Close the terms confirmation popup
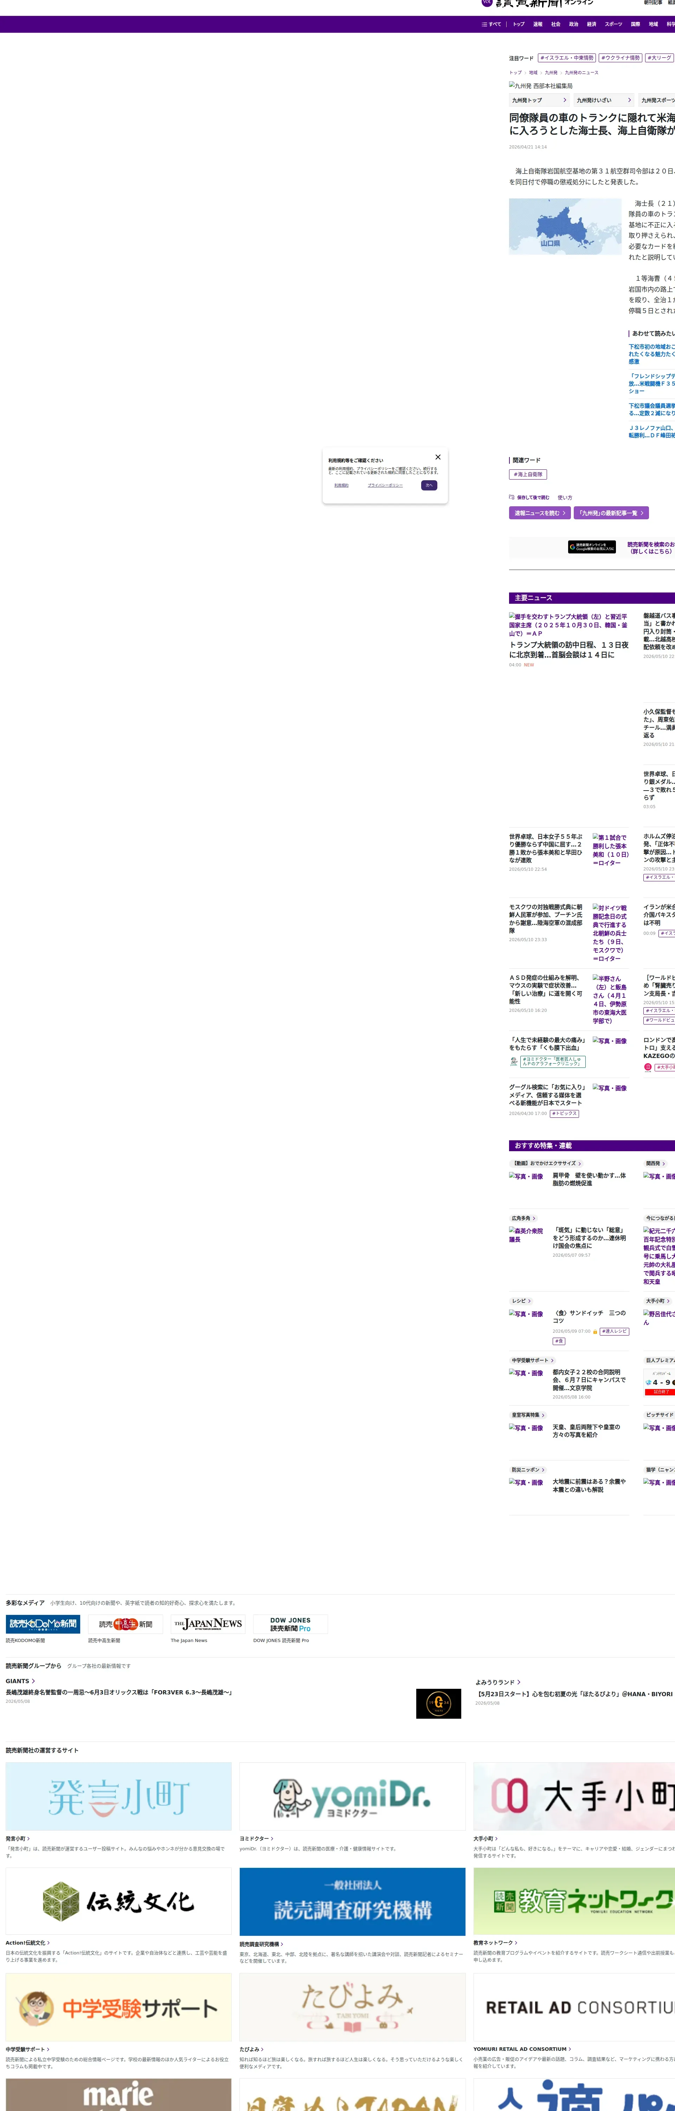This screenshot has width=675, height=2111. pos(437,457)
